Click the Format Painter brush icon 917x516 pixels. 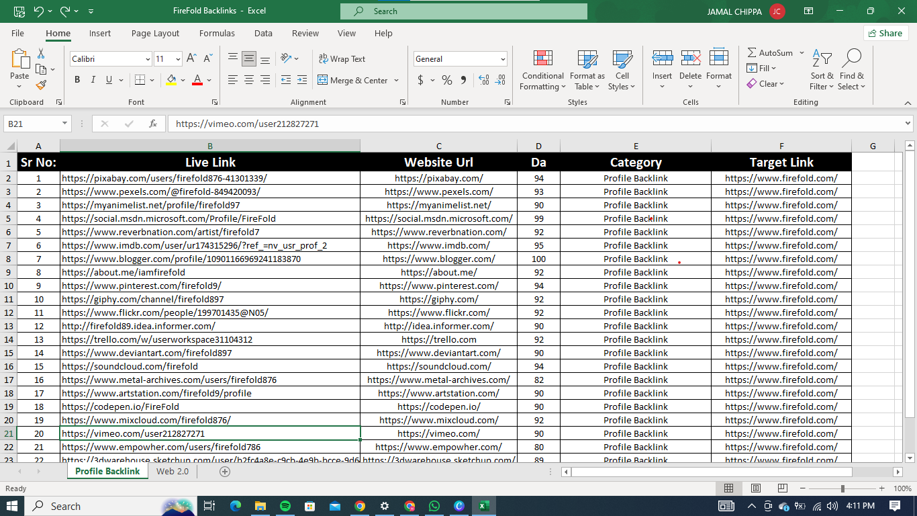click(41, 85)
